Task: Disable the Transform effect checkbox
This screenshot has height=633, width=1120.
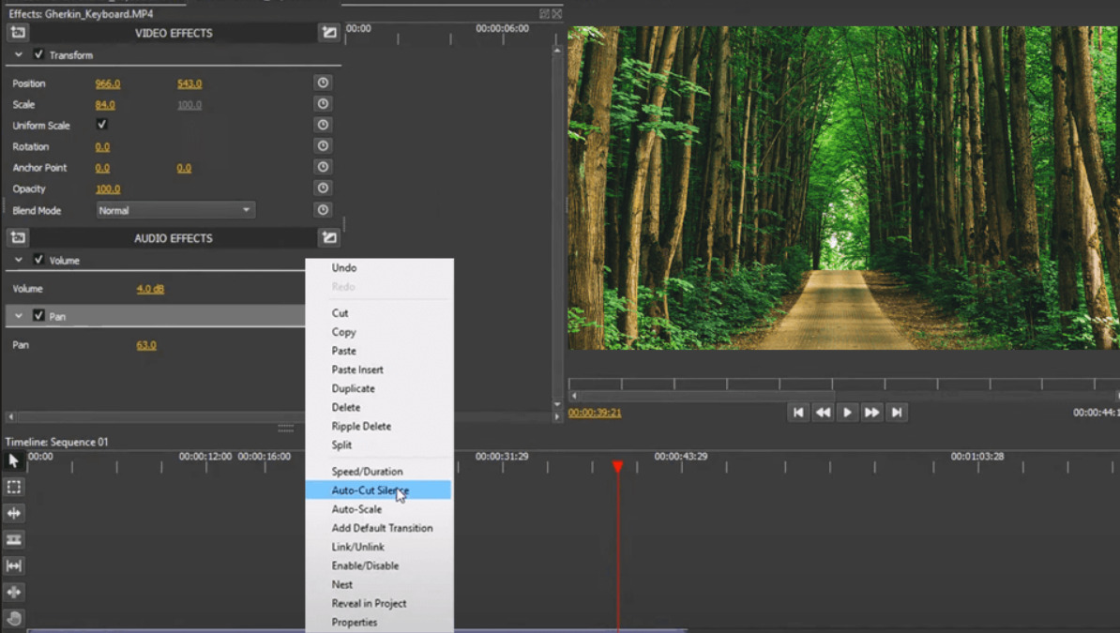Action: pos(39,54)
